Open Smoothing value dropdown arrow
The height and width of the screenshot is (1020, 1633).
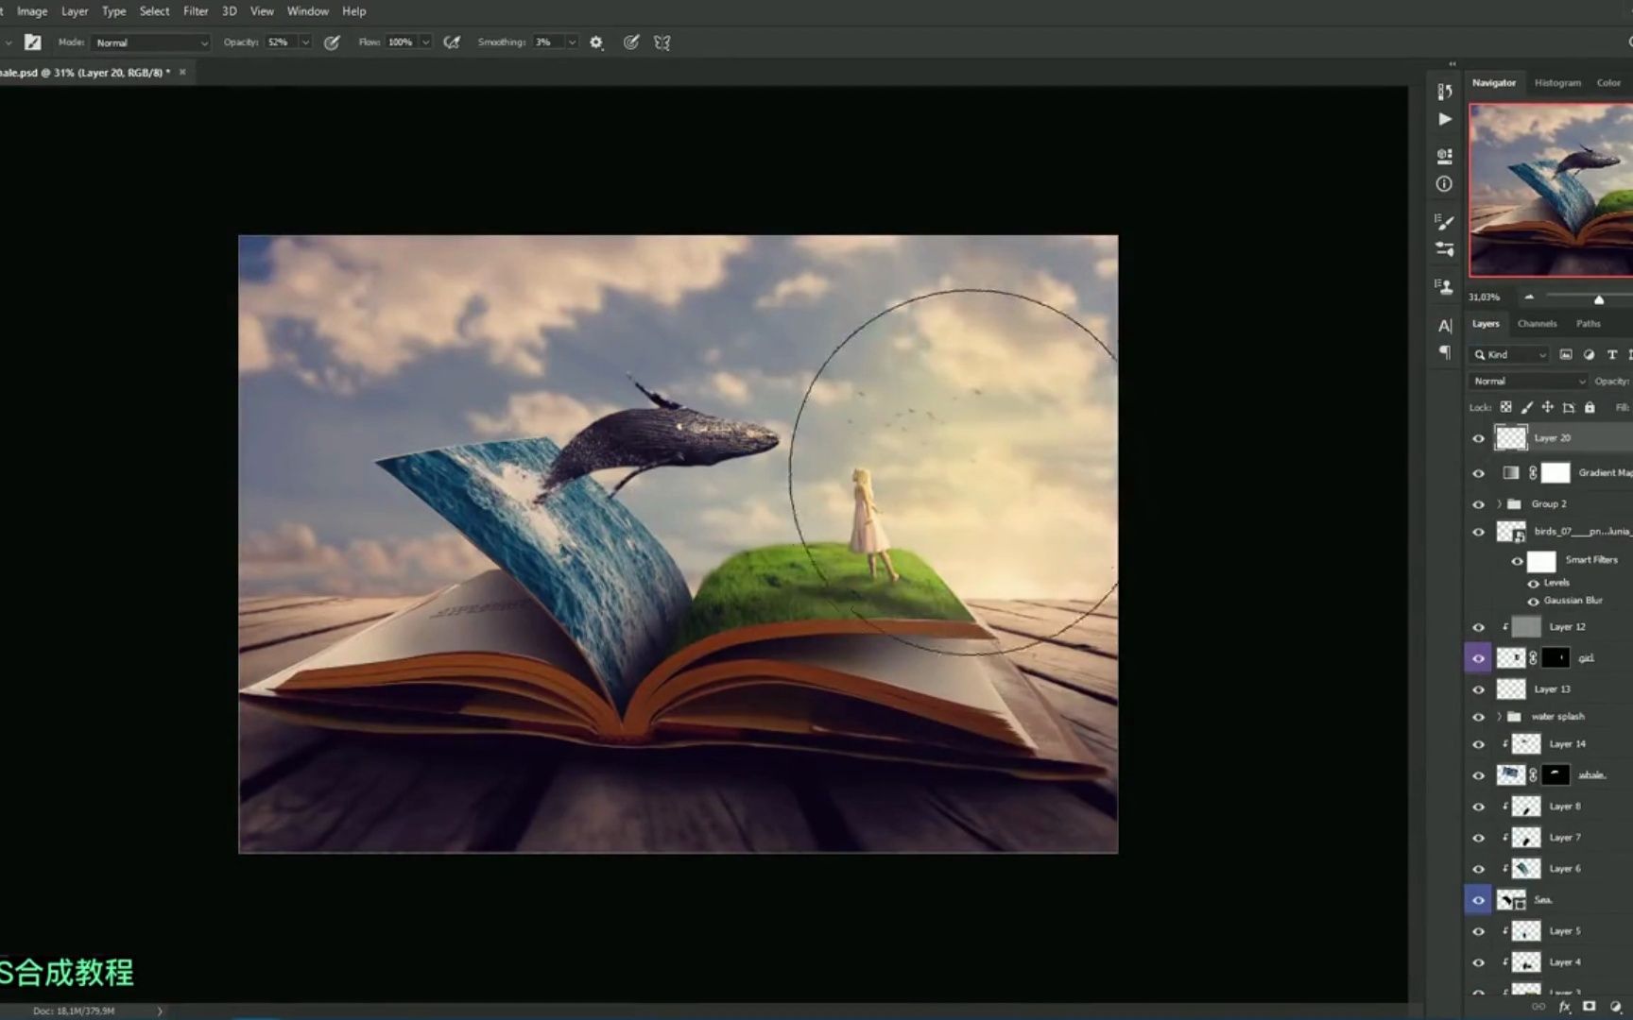tap(572, 42)
